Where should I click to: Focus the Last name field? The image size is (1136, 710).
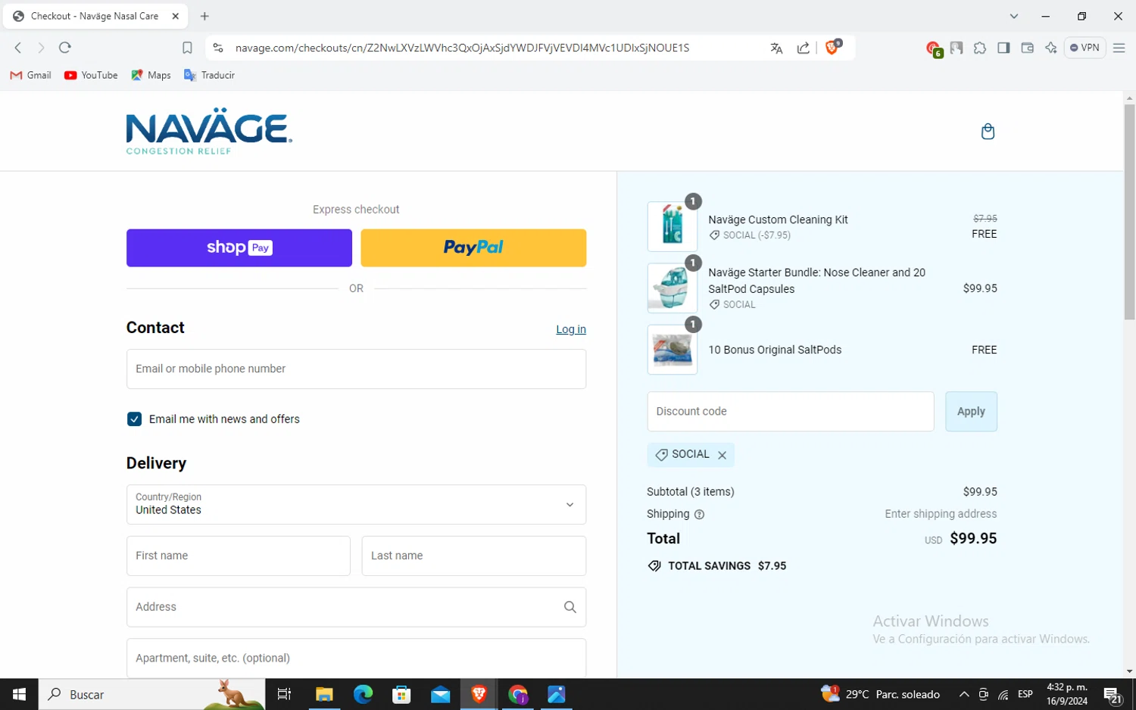pyautogui.click(x=474, y=556)
